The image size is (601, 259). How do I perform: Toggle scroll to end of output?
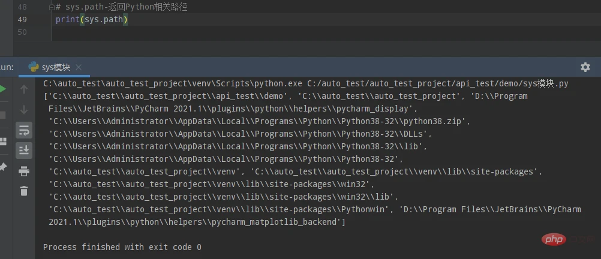point(24,150)
